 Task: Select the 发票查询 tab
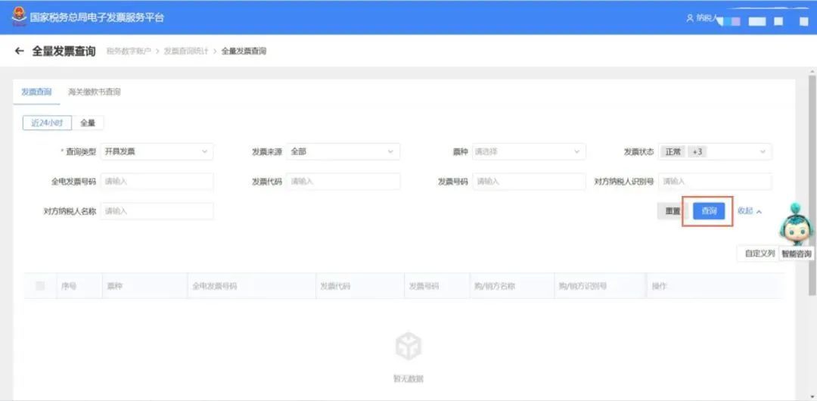coord(36,92)
